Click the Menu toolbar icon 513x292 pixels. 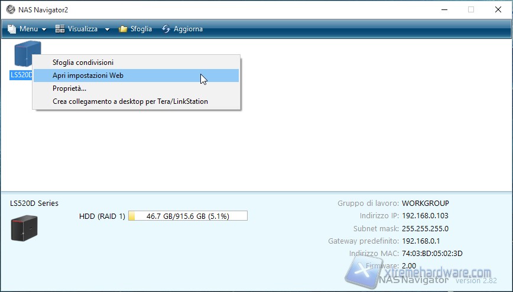click(x=12, y=29)
